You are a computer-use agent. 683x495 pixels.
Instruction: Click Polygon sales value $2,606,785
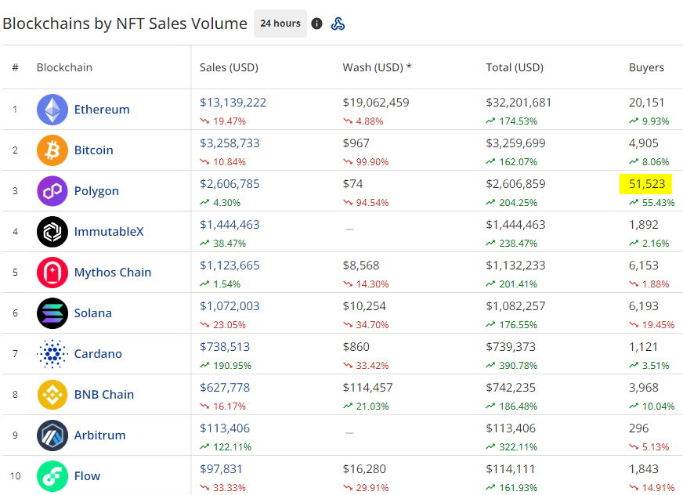(x=229, y=184)
